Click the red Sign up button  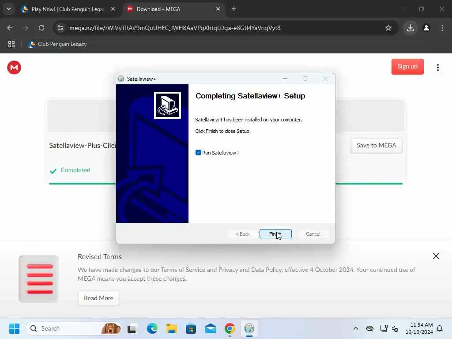[407, 67]
